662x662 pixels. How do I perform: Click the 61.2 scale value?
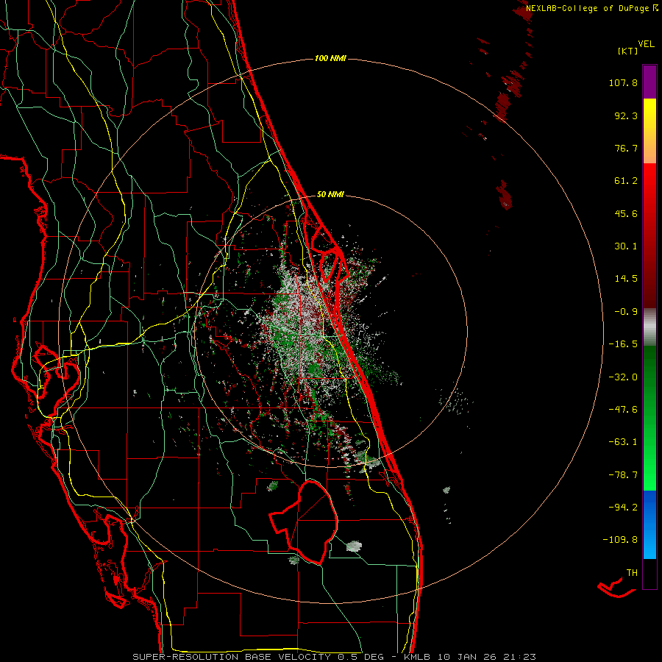tap(626, 181)
